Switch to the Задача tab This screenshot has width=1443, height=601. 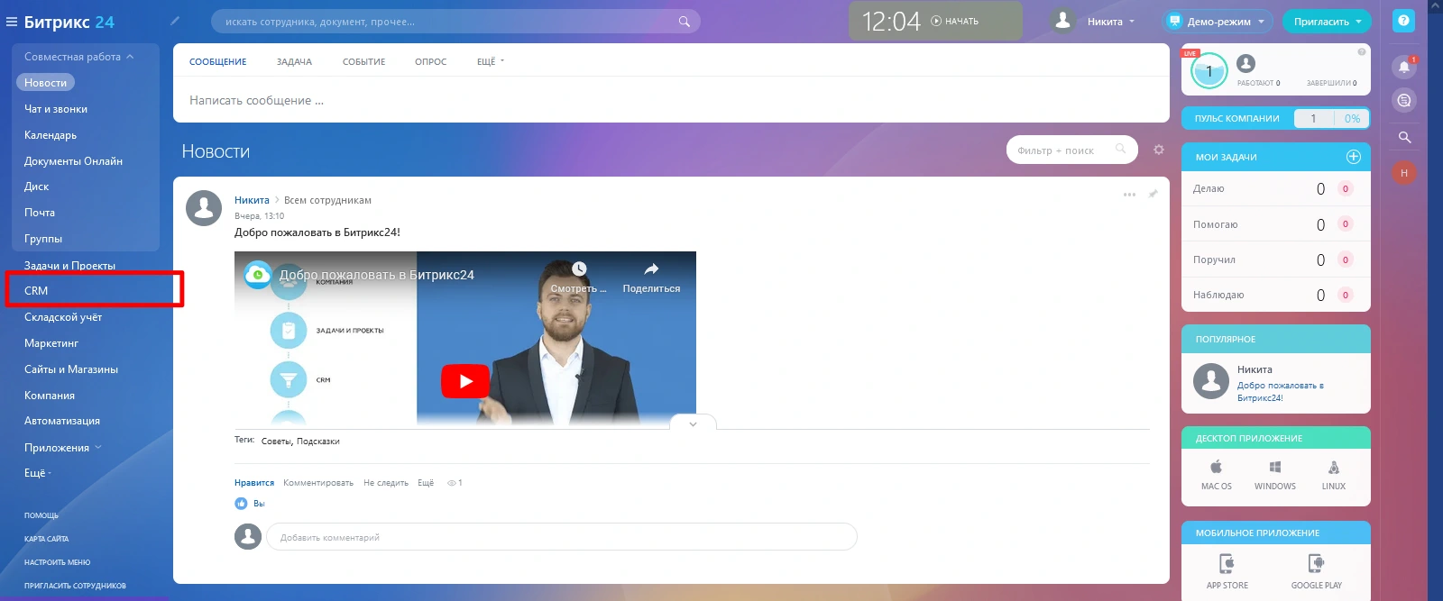tap(294, 61)
